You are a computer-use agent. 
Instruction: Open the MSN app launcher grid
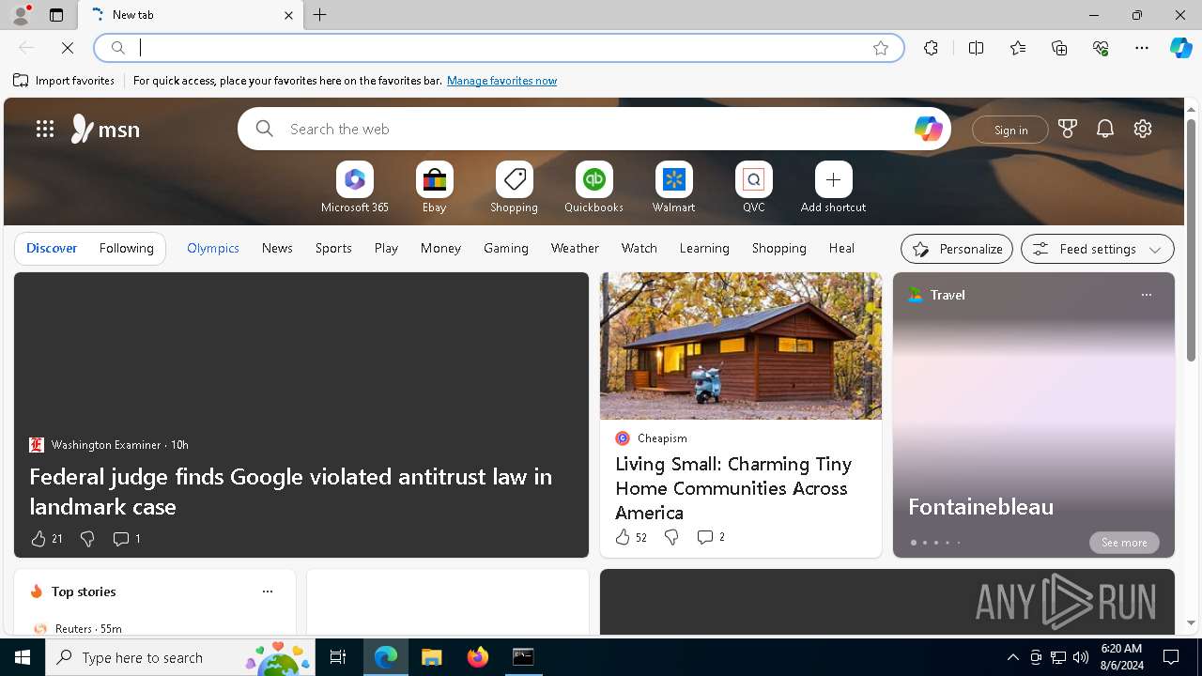(45, 129)
